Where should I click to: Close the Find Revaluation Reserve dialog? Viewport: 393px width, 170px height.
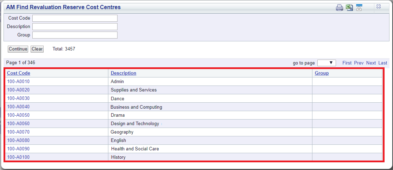[x=379, y=7]
